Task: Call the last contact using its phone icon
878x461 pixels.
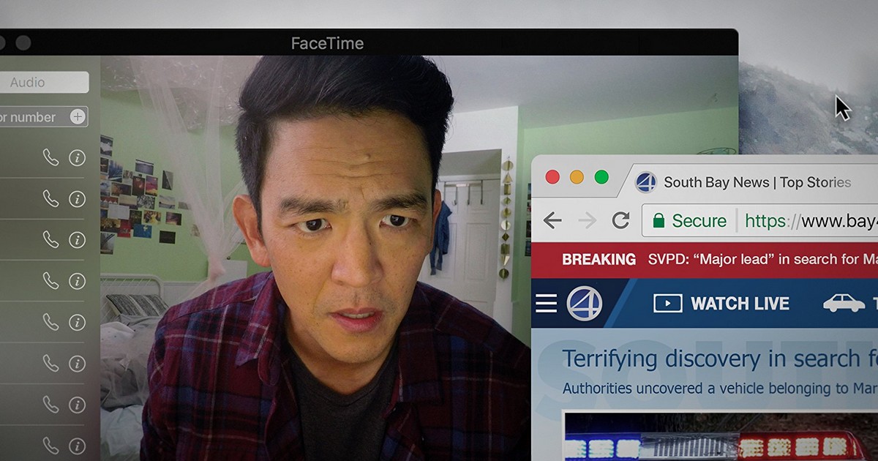Action: click(50, 445)
